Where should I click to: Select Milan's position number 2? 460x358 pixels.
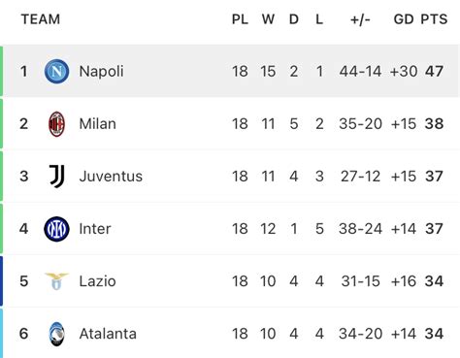click(x=23, y=124)
